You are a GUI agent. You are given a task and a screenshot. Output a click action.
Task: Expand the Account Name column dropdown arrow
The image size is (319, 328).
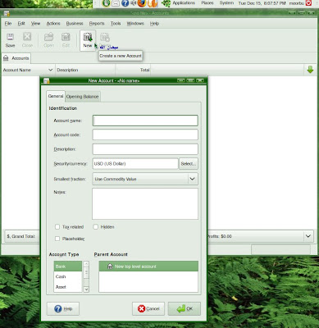[x=50, y=70]
